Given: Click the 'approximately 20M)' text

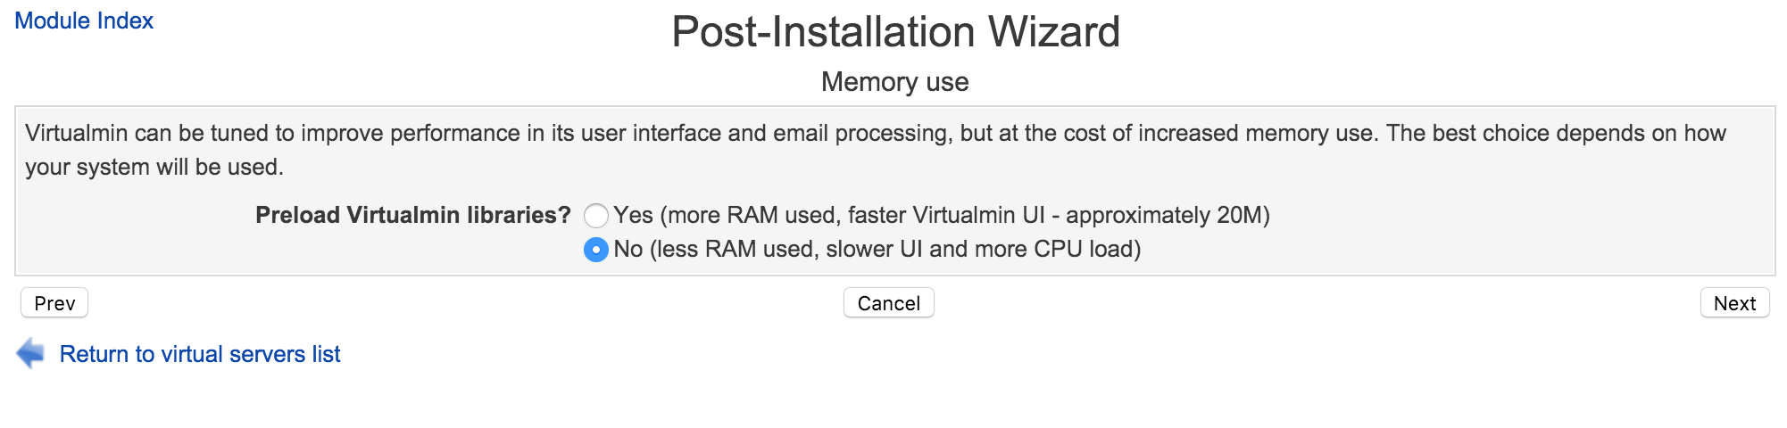Looking at the screenshot, I should pos(1168,216).
